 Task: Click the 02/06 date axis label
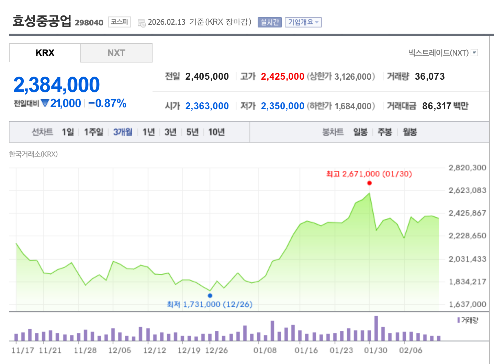click(x=411, y=350)
